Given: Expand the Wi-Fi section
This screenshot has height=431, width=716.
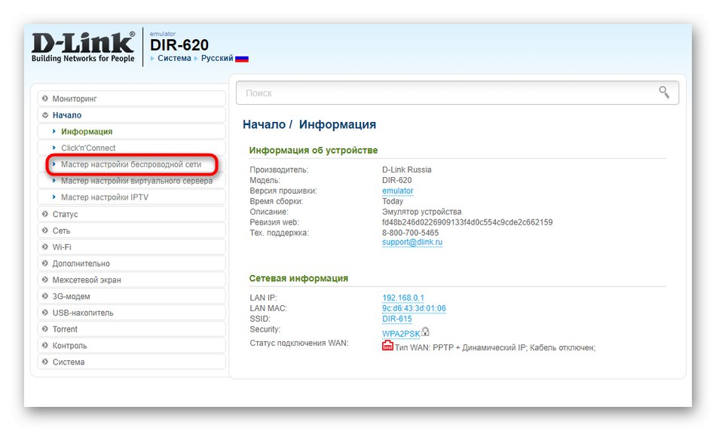Looking at the screenshot, I should coord(131,247).
